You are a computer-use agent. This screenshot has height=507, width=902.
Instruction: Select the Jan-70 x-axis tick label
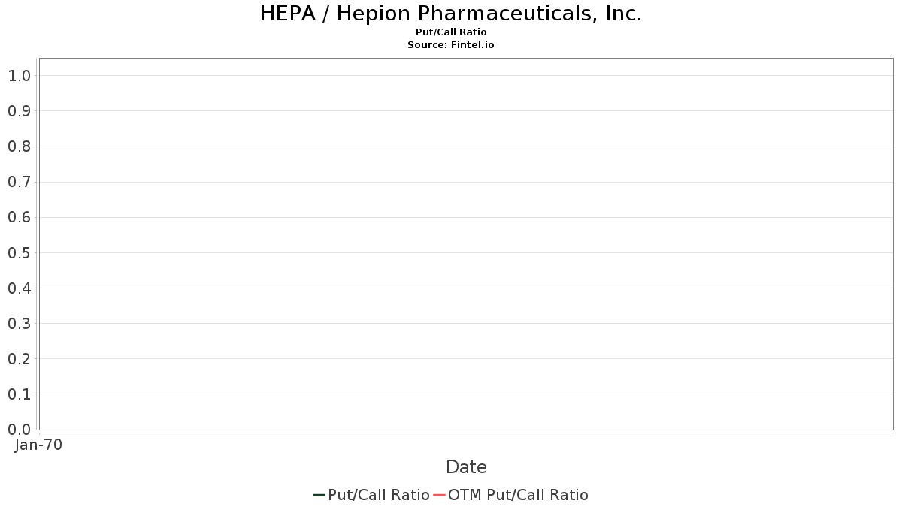[38, 445]
